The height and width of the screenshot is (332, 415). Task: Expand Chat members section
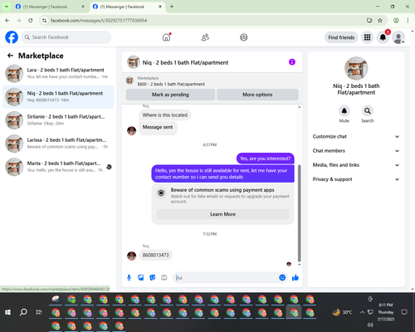[356, 151]
